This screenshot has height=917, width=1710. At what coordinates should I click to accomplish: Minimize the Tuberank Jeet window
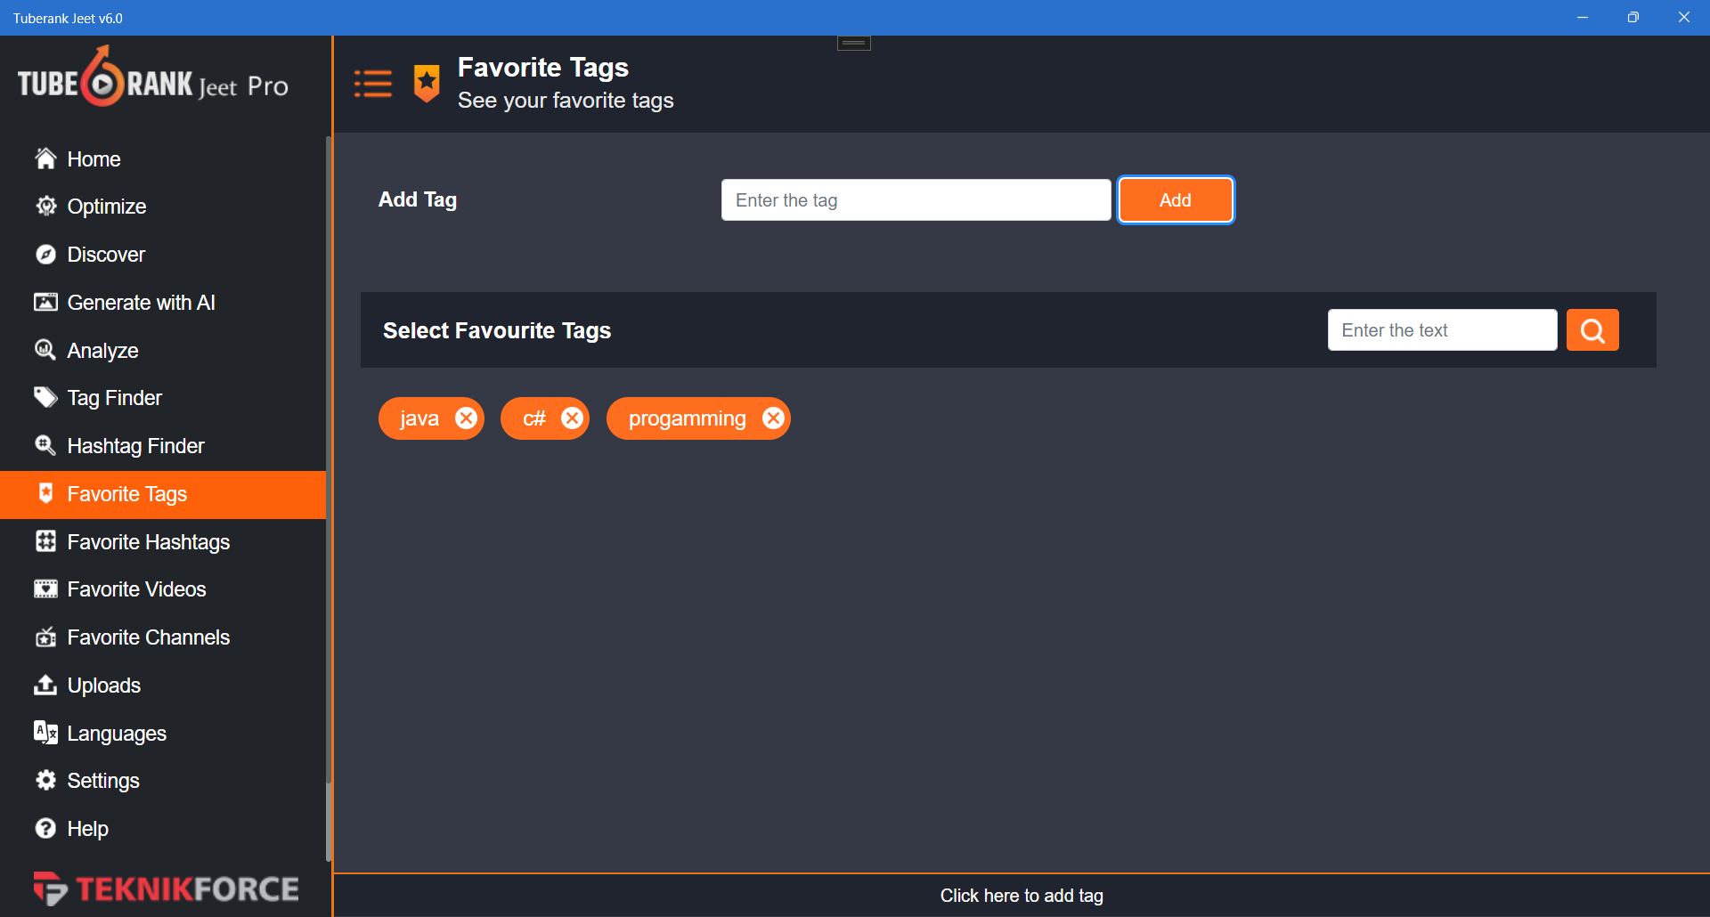[x=1583, y=18]
